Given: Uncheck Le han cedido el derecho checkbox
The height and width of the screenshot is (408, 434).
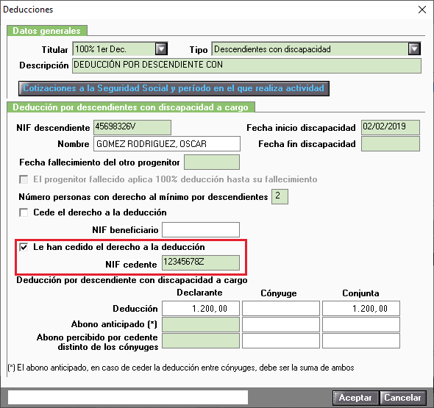Looking at the screenshot, I should pos(24,247).
